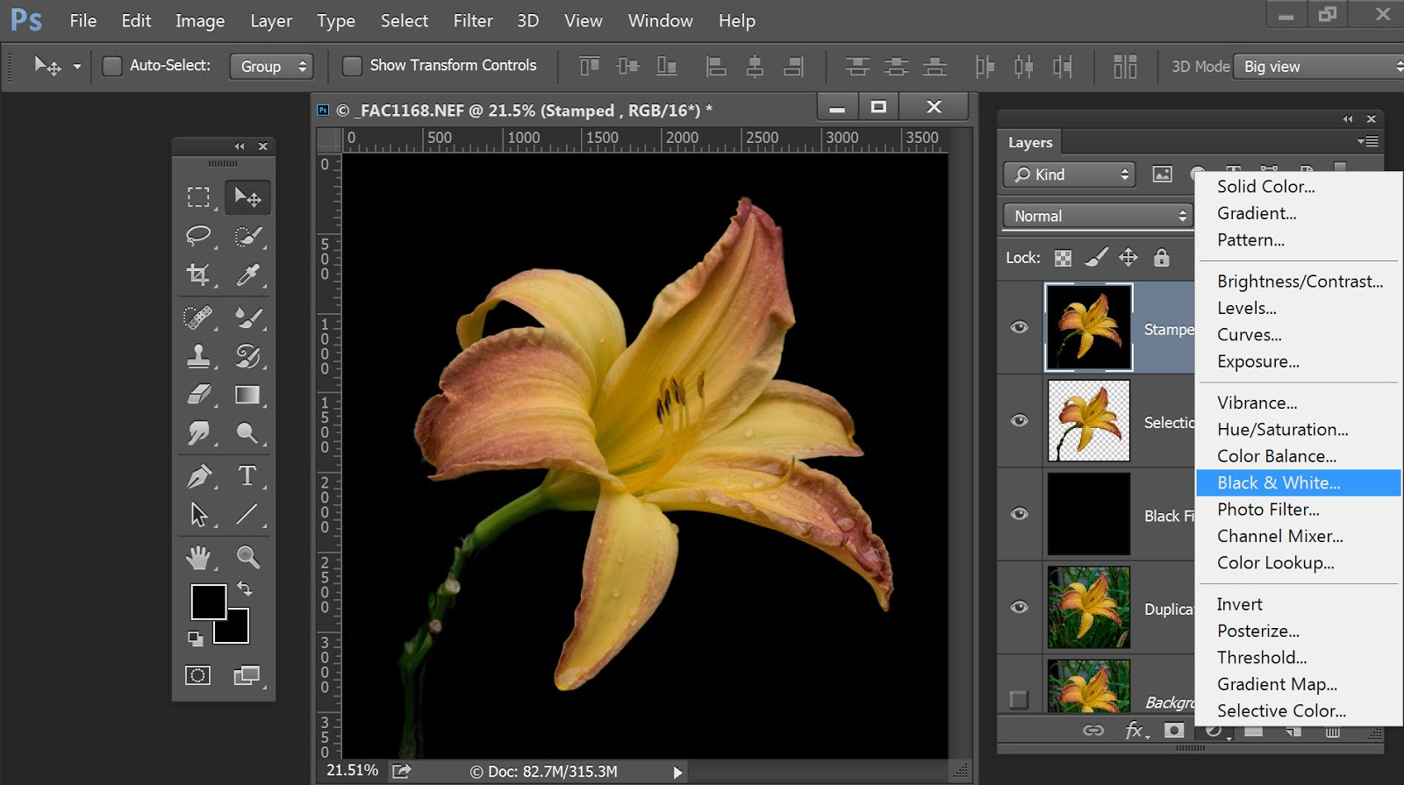
Task: Check Show Transform Controls
Action: click(x=352, y=66)
